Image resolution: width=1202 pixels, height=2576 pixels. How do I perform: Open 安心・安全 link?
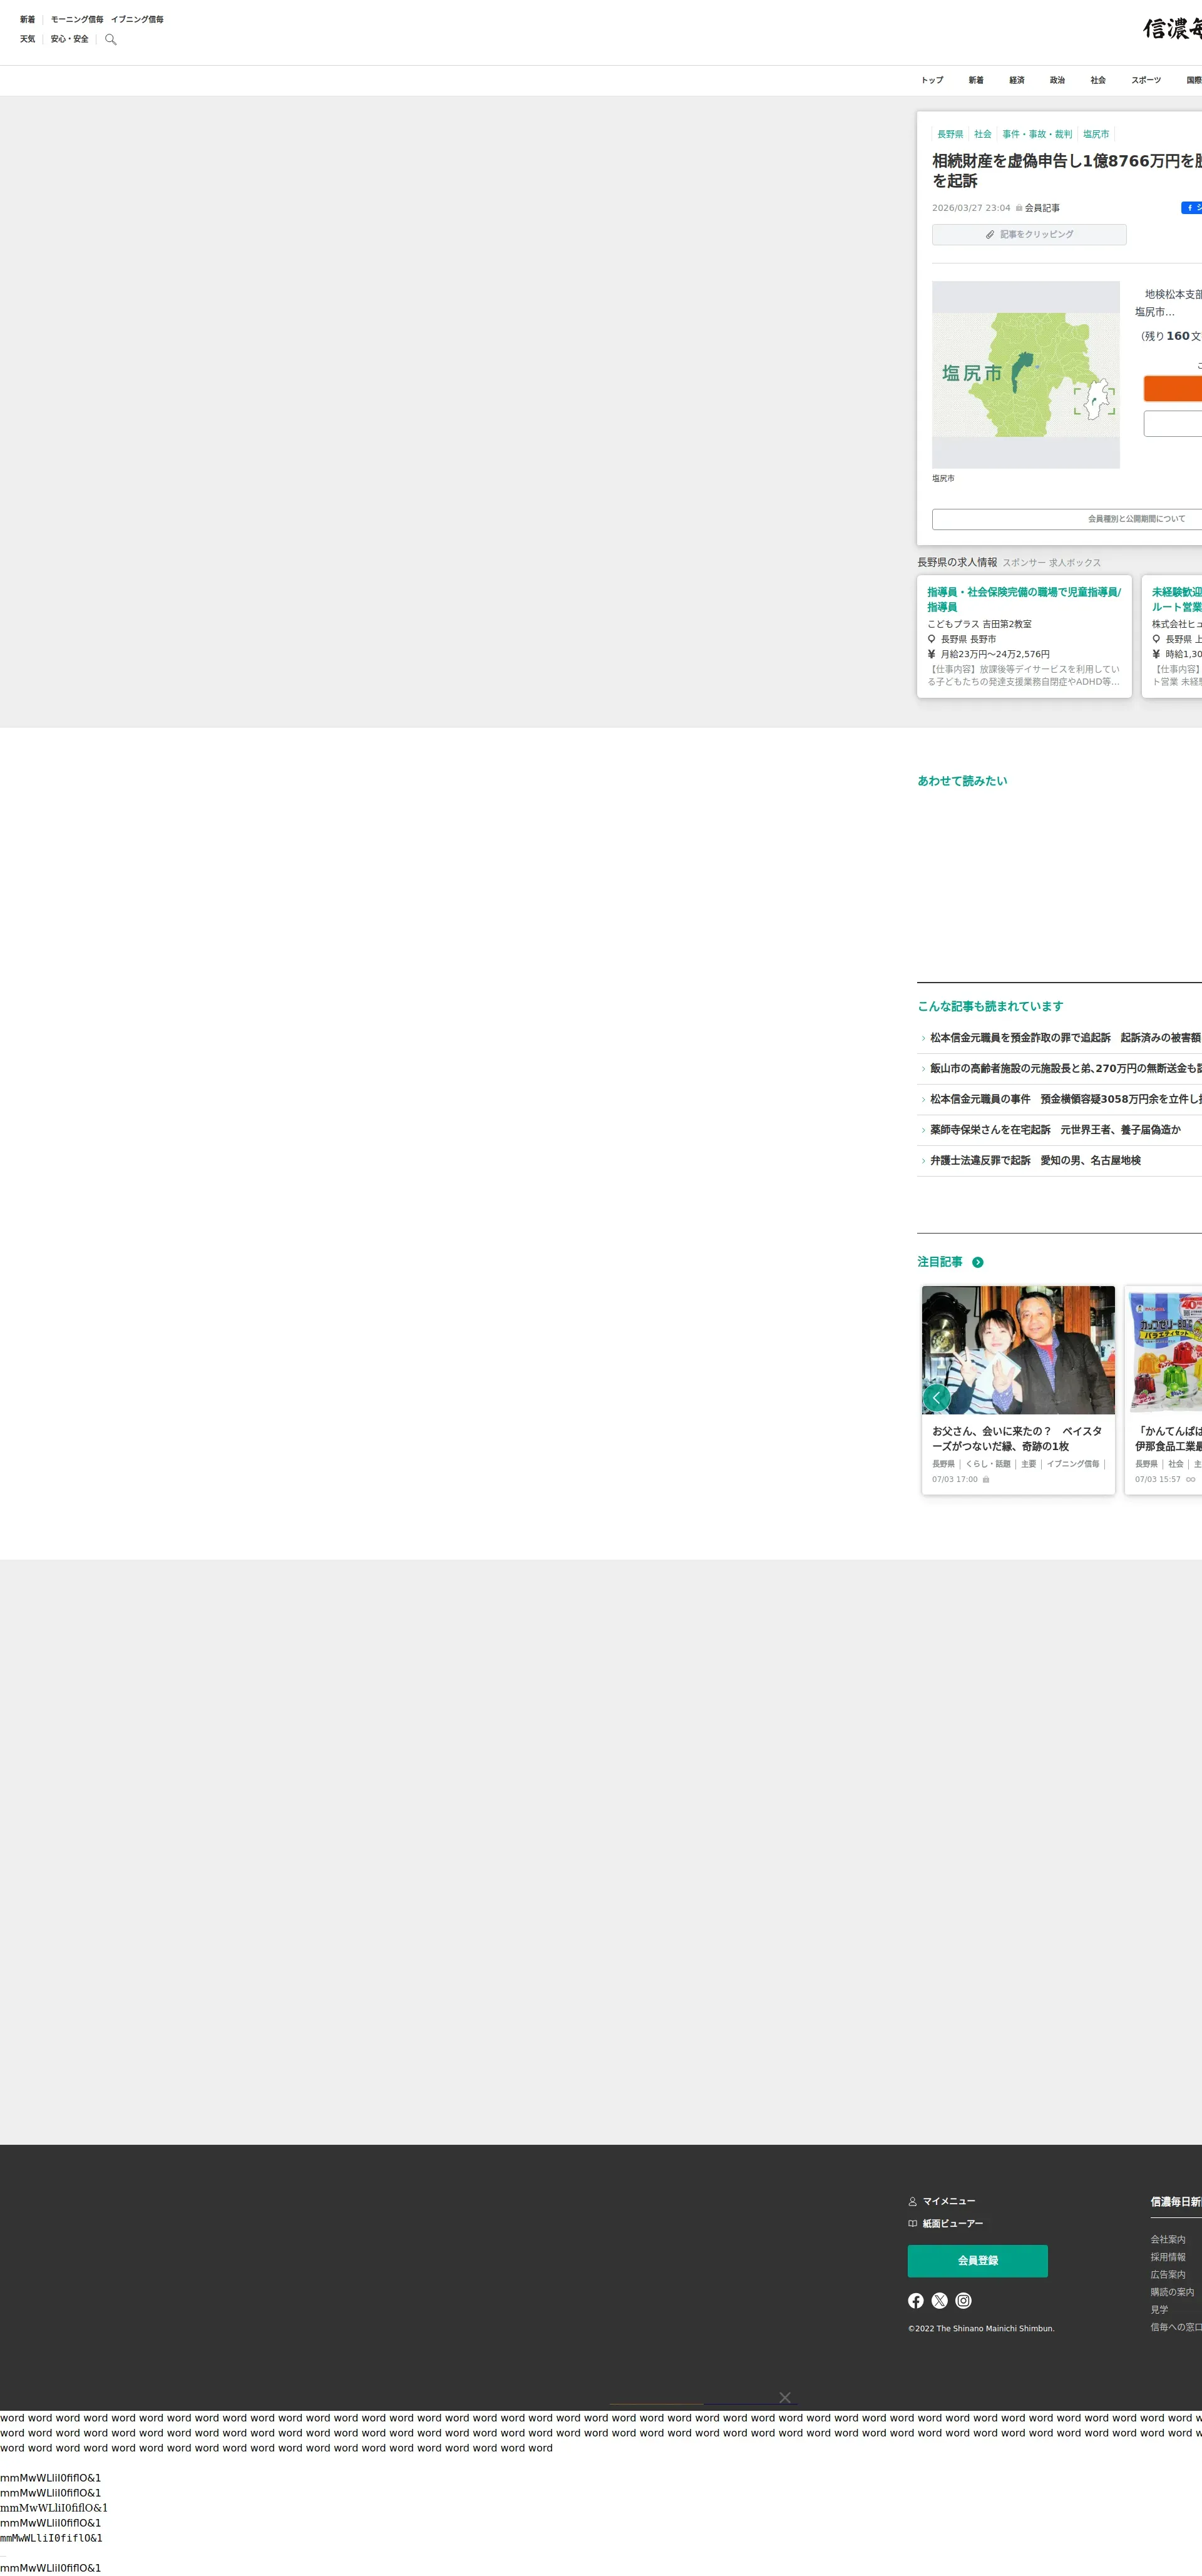click(70, 39)
